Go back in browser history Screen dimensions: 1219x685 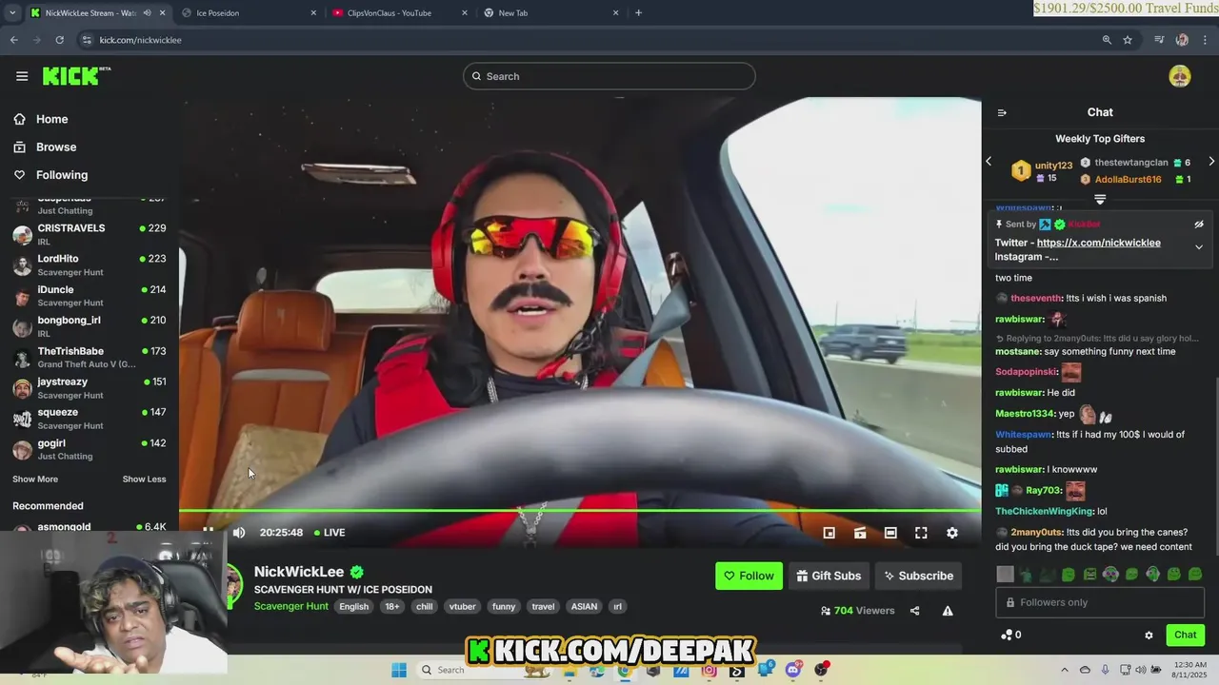pyautogui.click(x=13, y=40)
